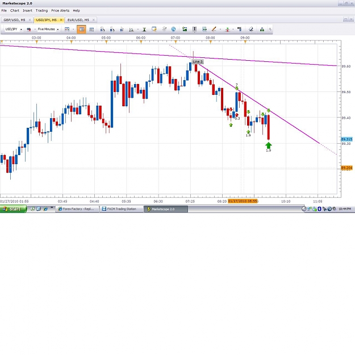Open the Chart menu
The height and width of the screenshot is (355, 355).
[15, 10]
